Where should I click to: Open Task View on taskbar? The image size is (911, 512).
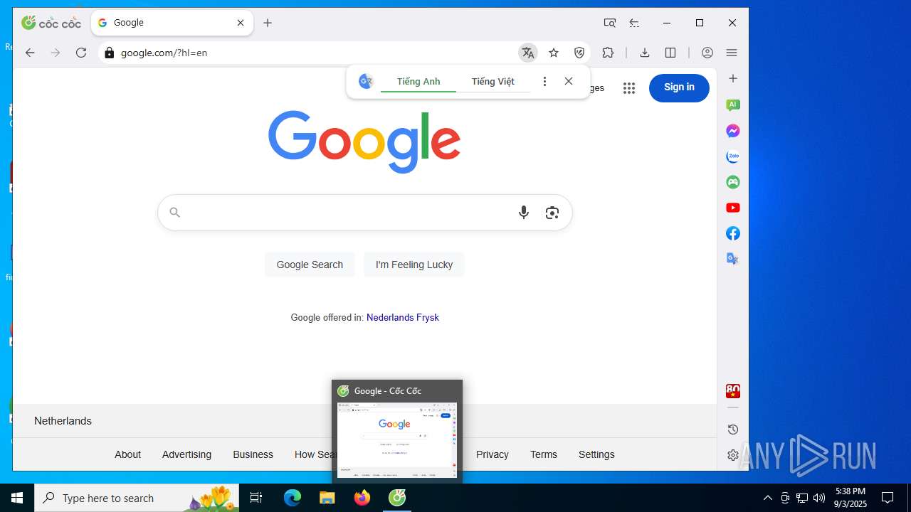pyautogui.click(x=256, y=498)
